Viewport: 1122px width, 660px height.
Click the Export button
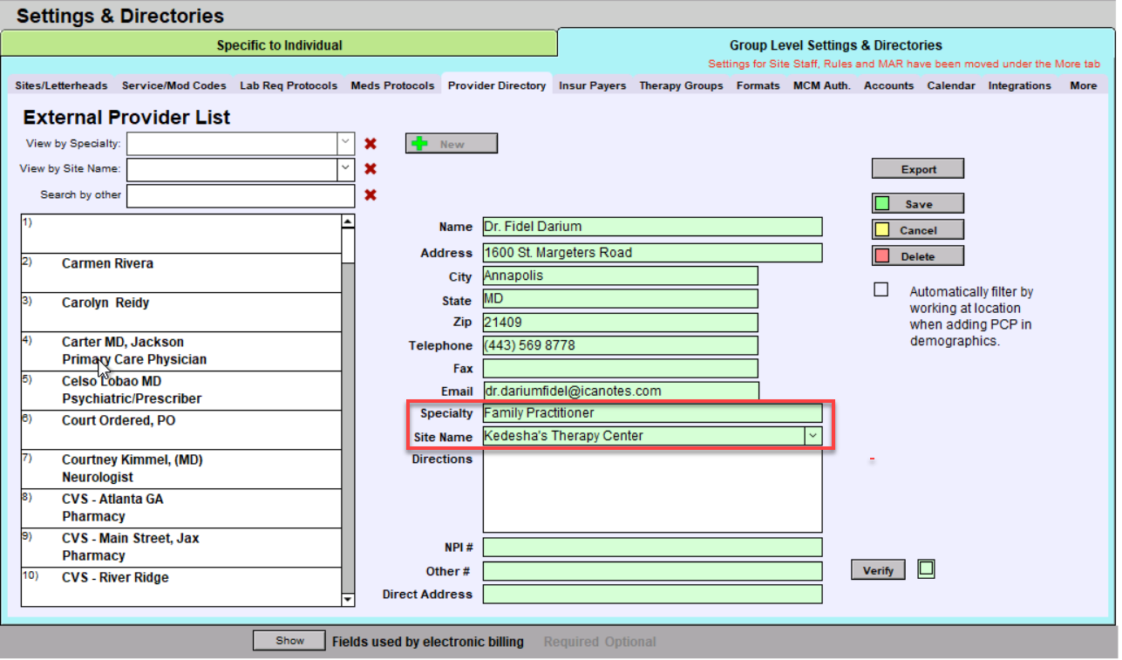pos(917,169)
